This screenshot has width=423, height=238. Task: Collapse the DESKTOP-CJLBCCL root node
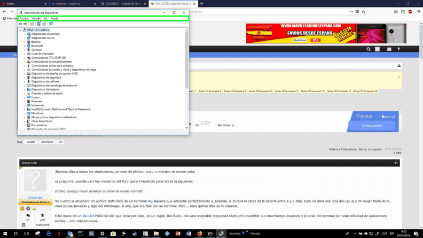click(20, 30)
